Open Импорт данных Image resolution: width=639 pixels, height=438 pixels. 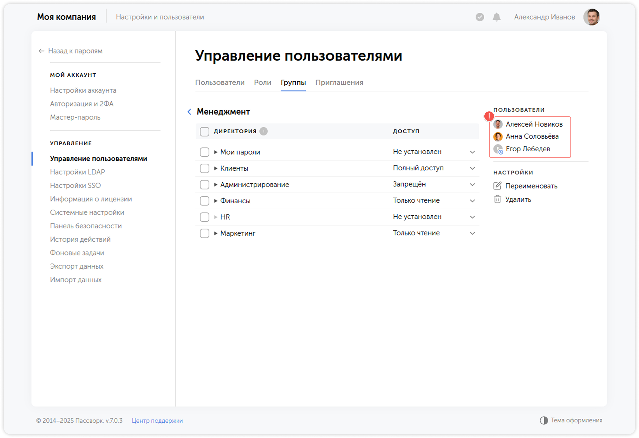click(x=76, y=280)
